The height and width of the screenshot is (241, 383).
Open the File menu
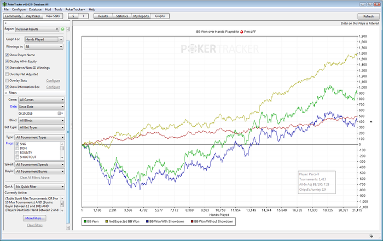[x=6, y=9]
